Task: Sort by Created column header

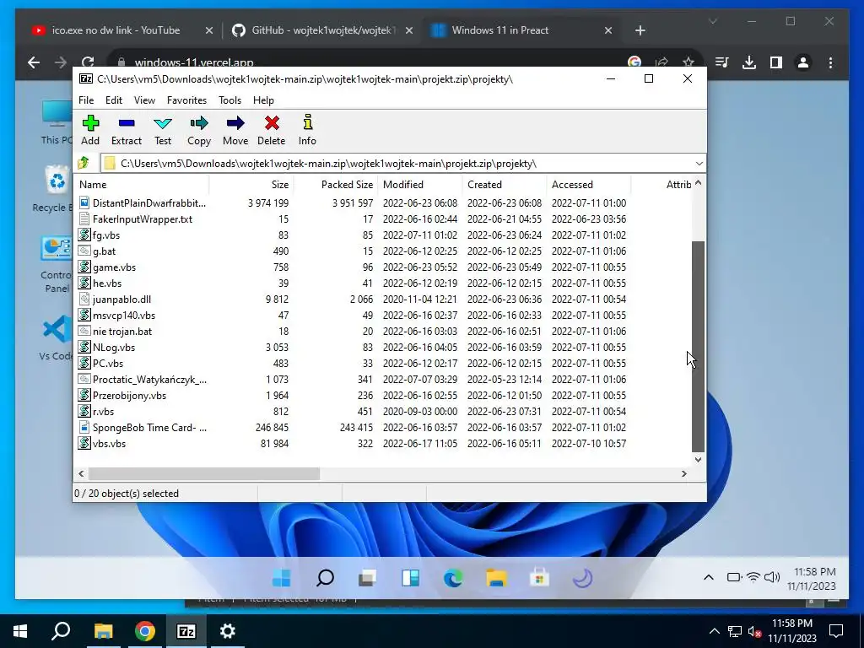Action: click(x=505, y=185)
